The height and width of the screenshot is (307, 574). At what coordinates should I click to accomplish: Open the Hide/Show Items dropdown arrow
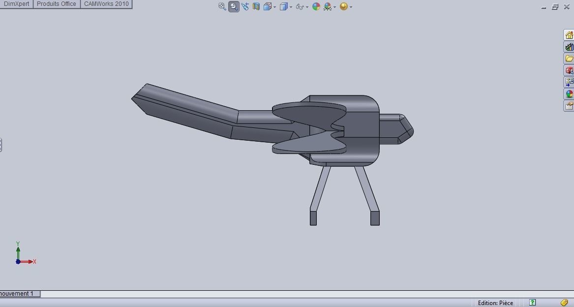[307, 7]
